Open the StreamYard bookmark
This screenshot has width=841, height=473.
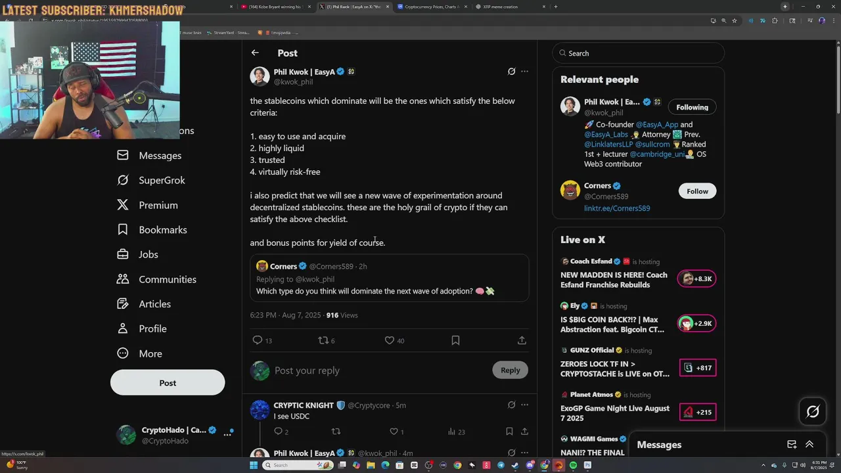coord(227,32)
